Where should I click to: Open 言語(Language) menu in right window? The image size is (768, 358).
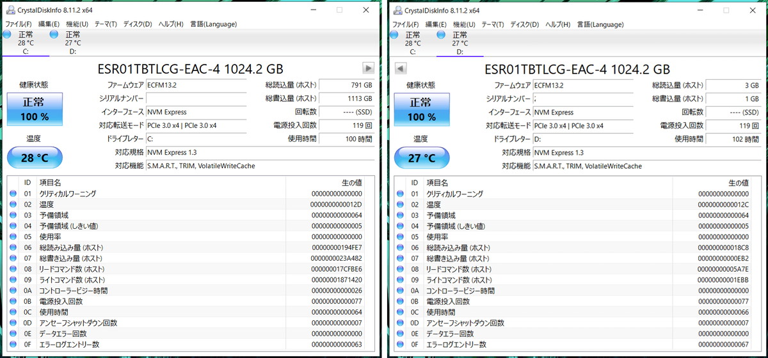600,24
